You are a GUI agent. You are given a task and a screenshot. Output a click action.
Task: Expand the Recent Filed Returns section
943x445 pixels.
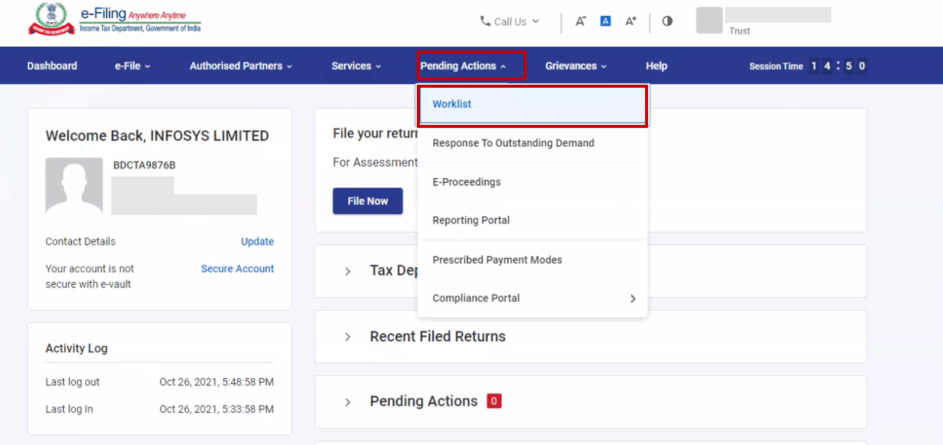click(x=348, y=337)
